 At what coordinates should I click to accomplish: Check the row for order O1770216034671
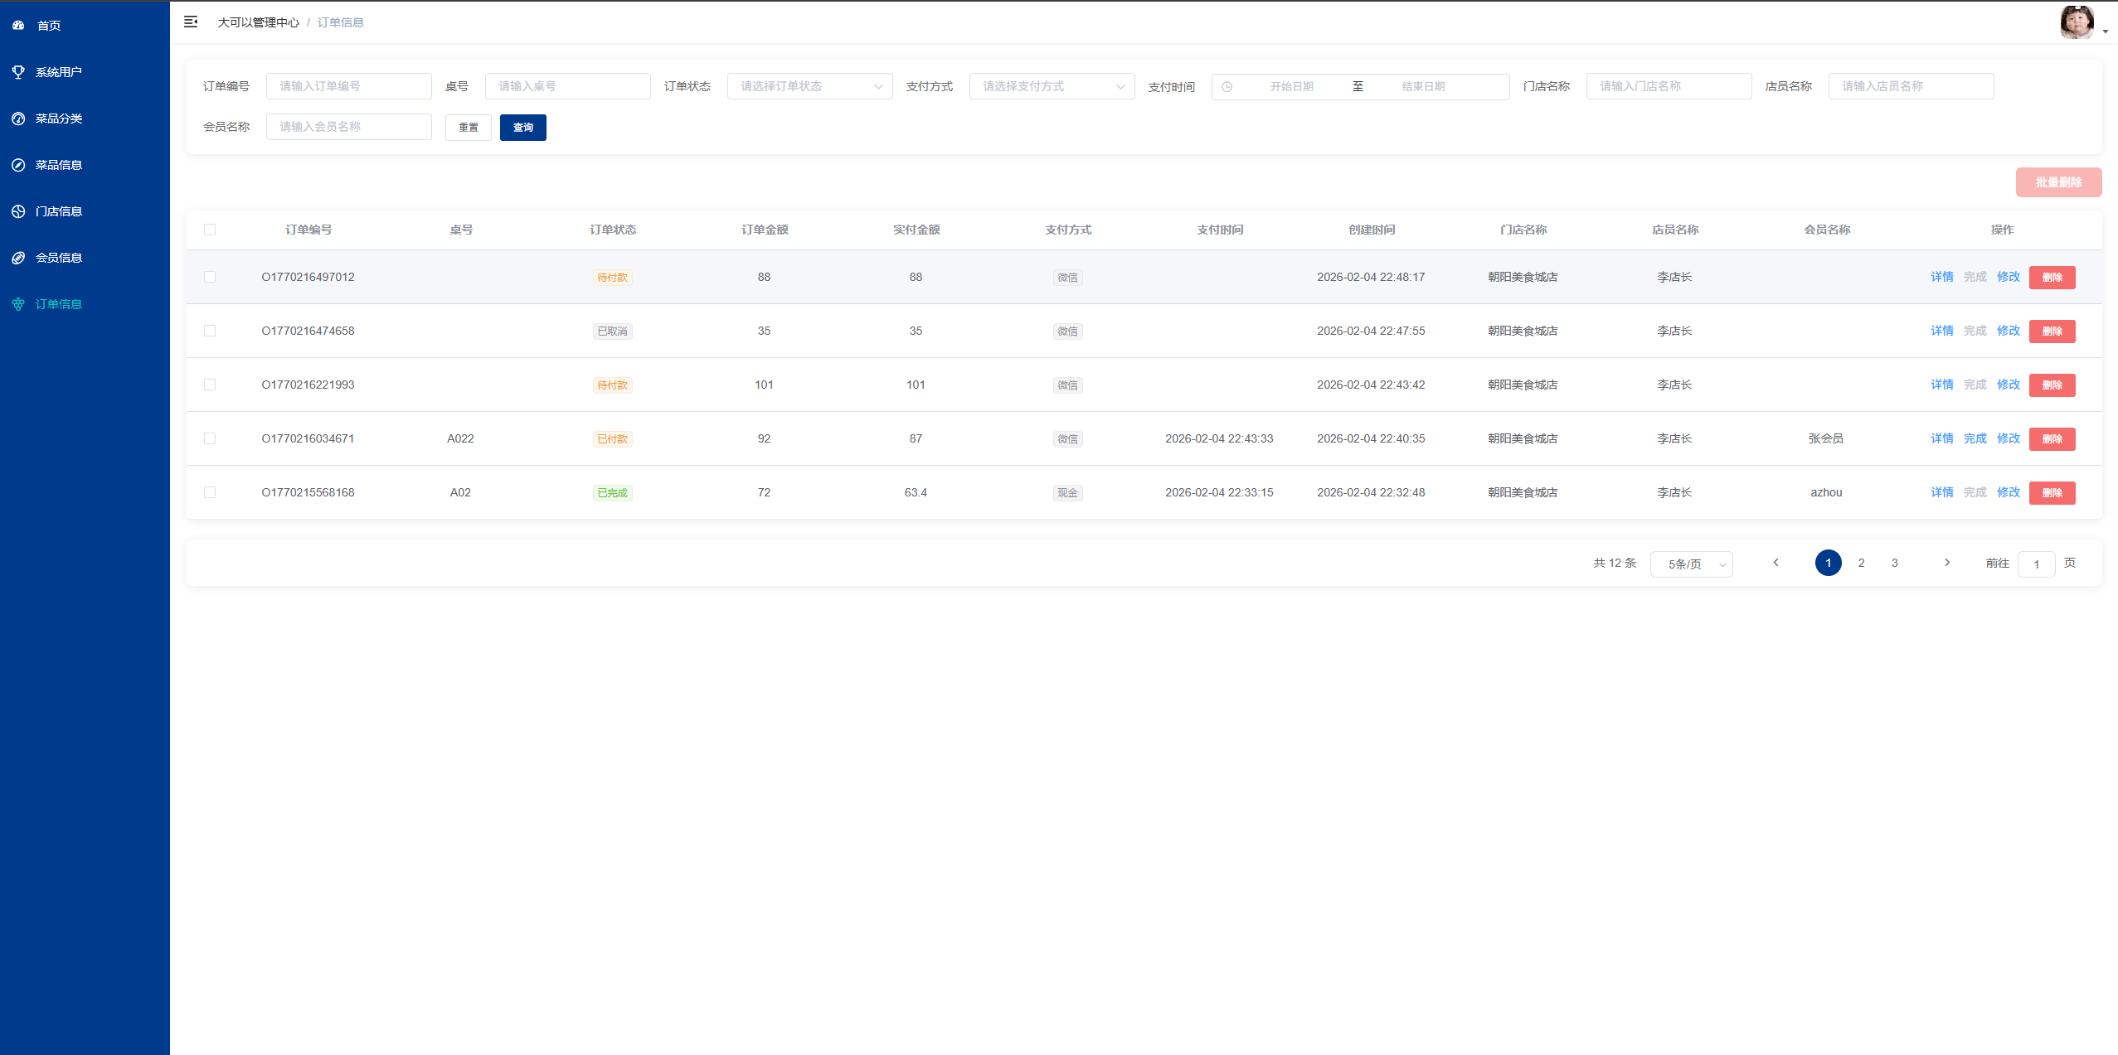pos(210,438)
